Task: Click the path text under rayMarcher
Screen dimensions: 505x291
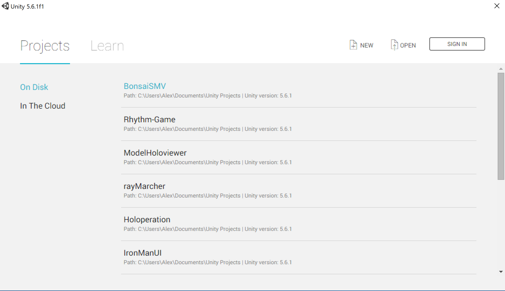Action: pyautogui.click(x=208, y=196)
